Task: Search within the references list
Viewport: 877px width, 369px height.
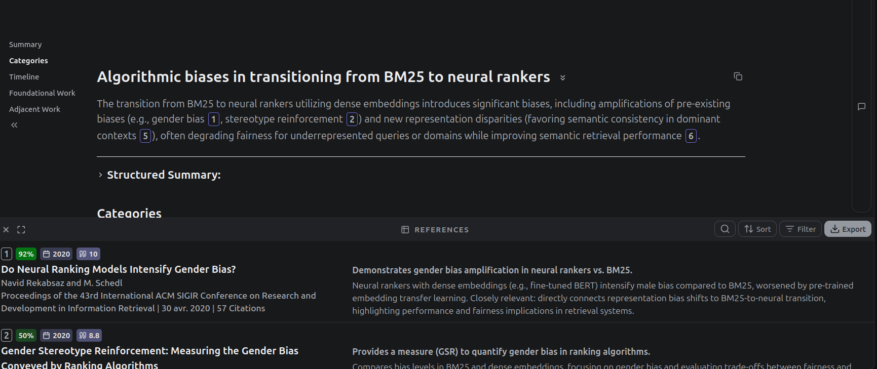Action: pos(725,229)
